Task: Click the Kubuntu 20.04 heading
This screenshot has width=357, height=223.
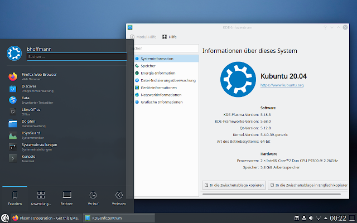Action: tap(283, 76)
